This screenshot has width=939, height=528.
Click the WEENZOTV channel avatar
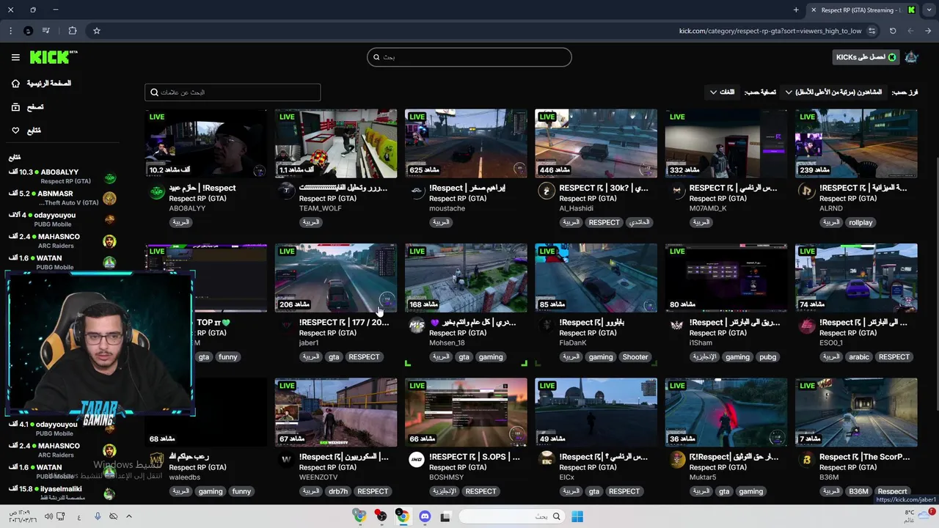point(287,461)
